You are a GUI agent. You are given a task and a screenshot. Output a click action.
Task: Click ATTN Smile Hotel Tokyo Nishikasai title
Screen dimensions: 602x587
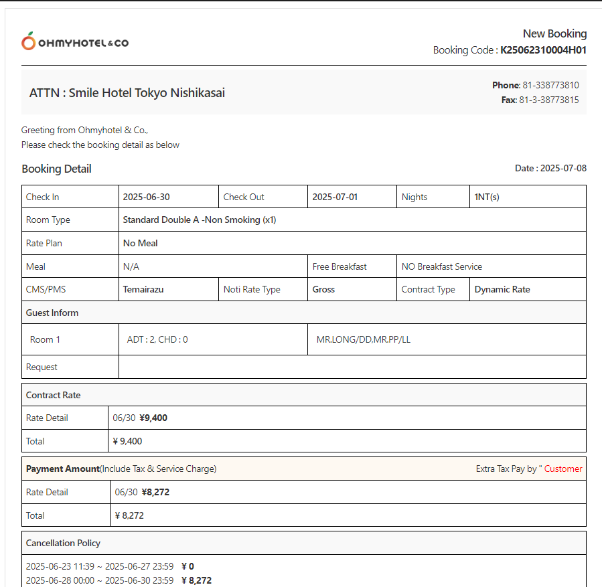[127, 93]
